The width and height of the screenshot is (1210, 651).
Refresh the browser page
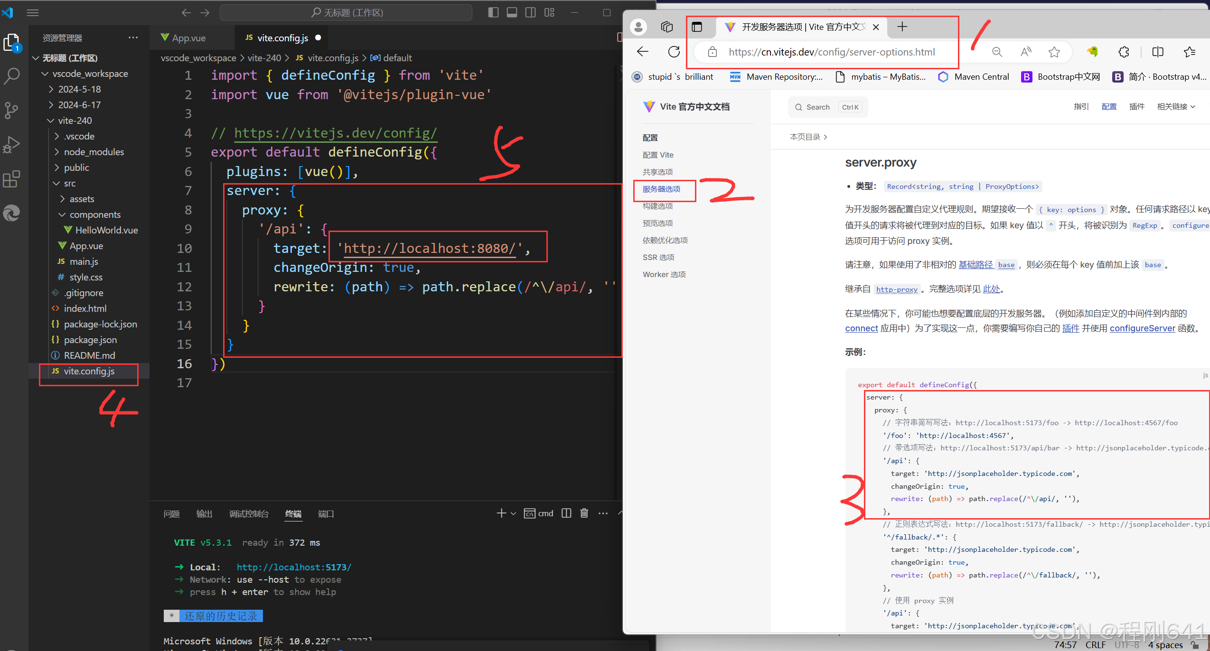[674, 52]
